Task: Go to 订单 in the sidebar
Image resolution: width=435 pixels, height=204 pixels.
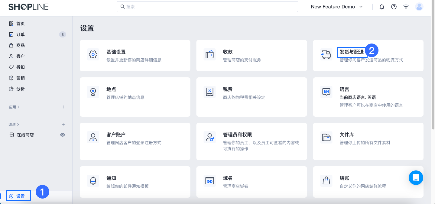Action: [x=21, y=34]
